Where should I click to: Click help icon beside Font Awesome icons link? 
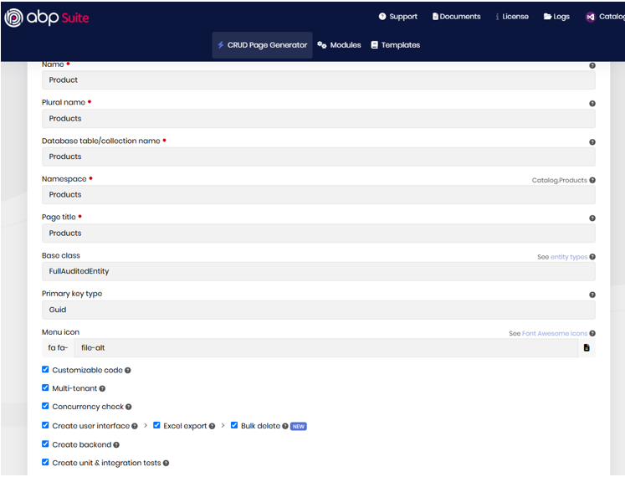pos(592,333)
